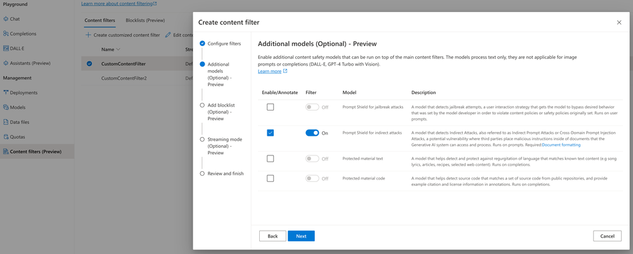
Task: Jump to Review and finish step
Action: [x=225, y=173]
